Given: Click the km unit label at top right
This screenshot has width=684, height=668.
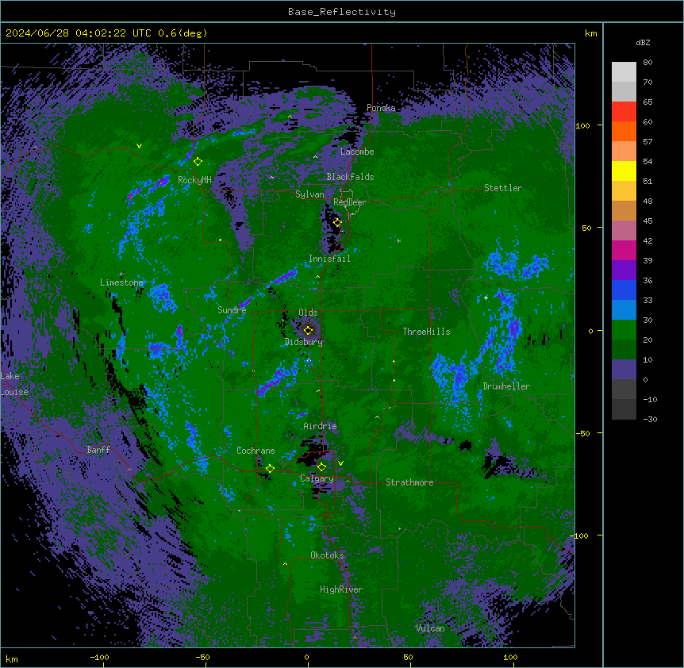Looking at the screenshot, I should click(x=590, y=33).
